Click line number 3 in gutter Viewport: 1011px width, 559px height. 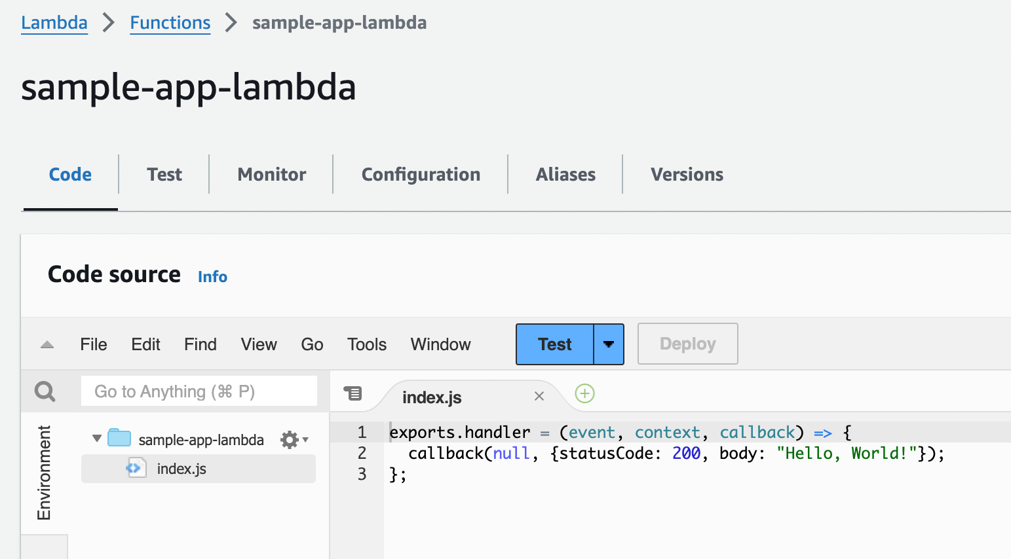coord(362,474)
